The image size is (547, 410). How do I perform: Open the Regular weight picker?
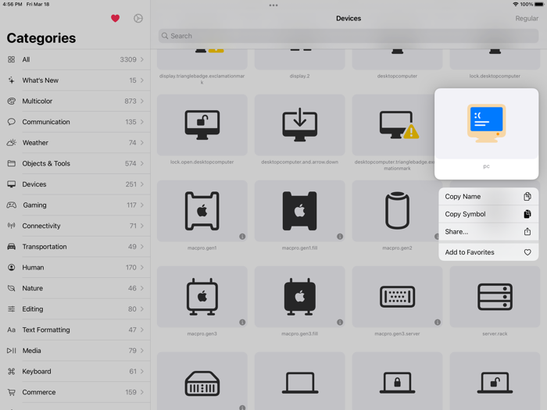tap(527, 19)
